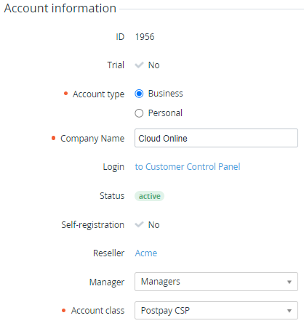Open the Manager dropdown showing Managers
The width and height of the screenshot is (304, 326).
[x=216, y=282]
